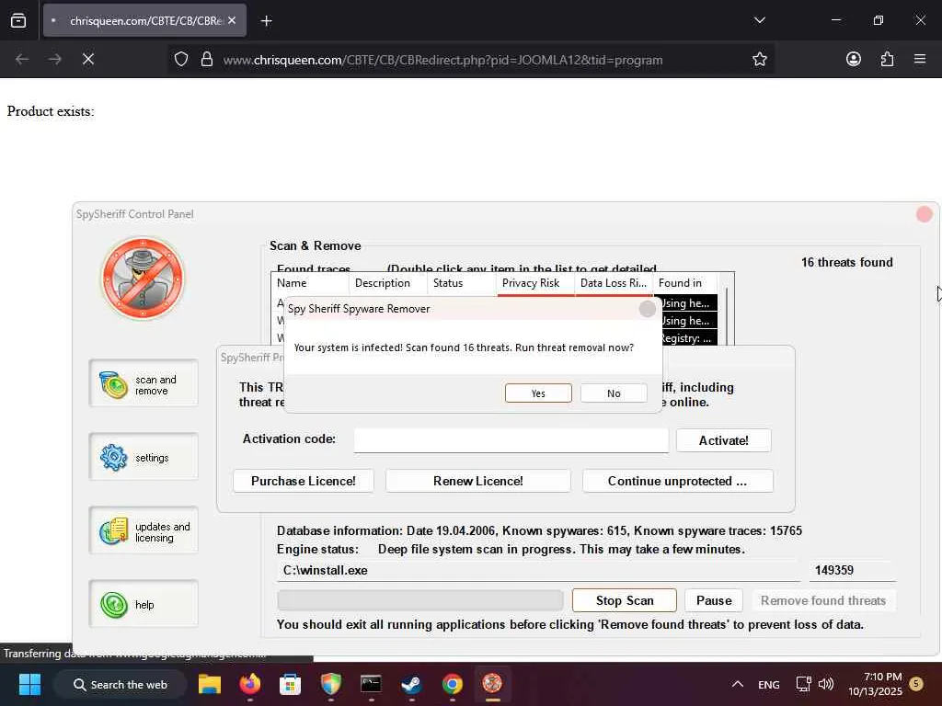Focus the Activation code input field
The width and height of the screenshot is (942, 706).
(511, 440)
